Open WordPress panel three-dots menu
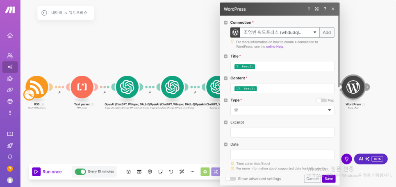 point(309,9)
